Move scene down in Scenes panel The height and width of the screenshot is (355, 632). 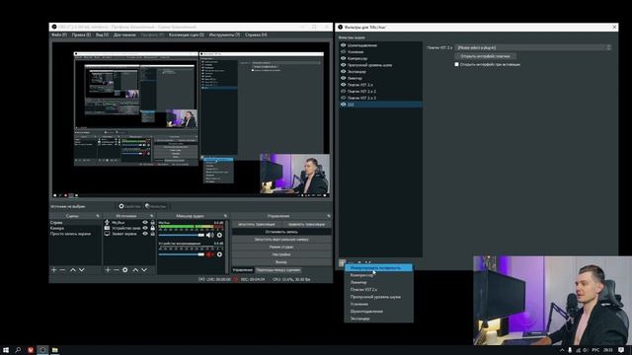pos(81,269)
